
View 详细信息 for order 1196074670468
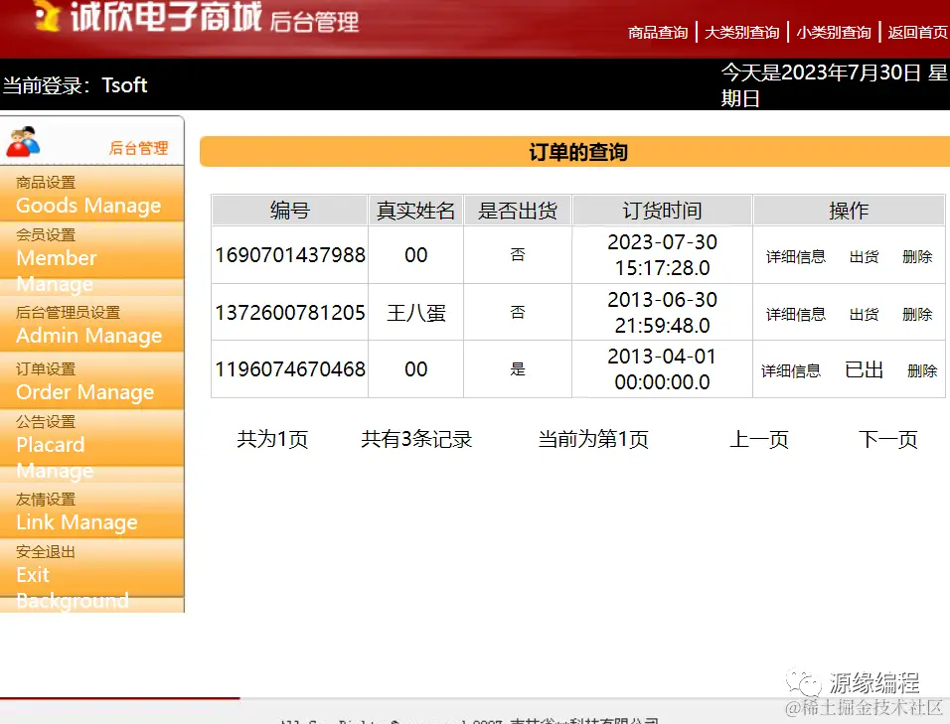pyautogui.click(x=791, y=370)
